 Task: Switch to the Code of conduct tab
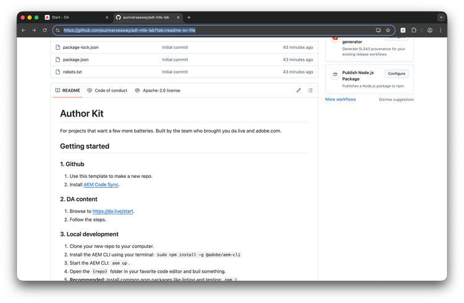[x=107, y=90]
